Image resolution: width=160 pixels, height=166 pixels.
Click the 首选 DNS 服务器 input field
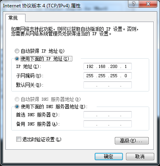coord(107,115)
